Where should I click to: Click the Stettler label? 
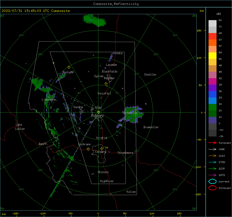click(x=150, y=75)
